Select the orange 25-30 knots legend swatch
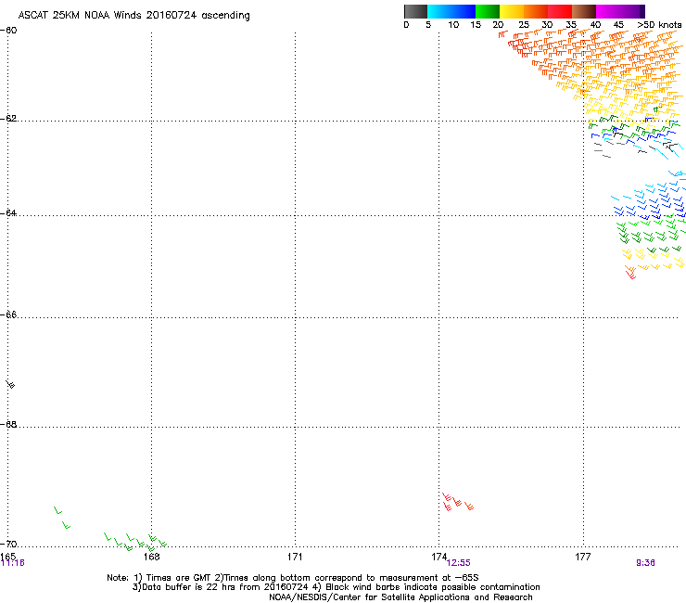The image size is (686, 603). pos(536,11)
